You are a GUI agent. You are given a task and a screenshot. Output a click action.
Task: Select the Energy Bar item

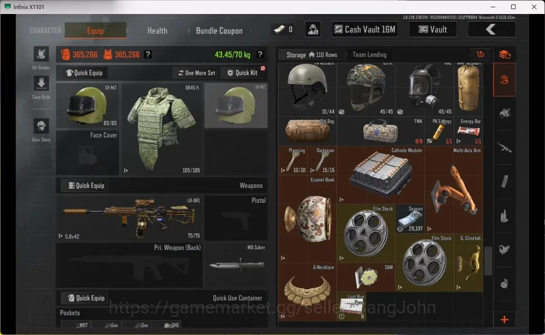click(468, 131)
